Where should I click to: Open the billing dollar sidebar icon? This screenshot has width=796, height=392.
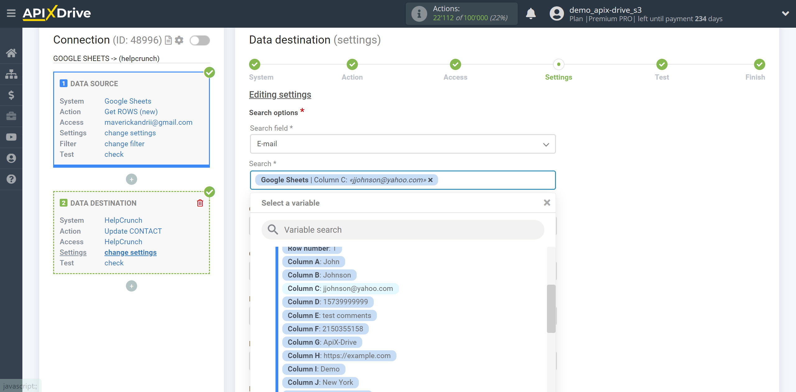11,95
